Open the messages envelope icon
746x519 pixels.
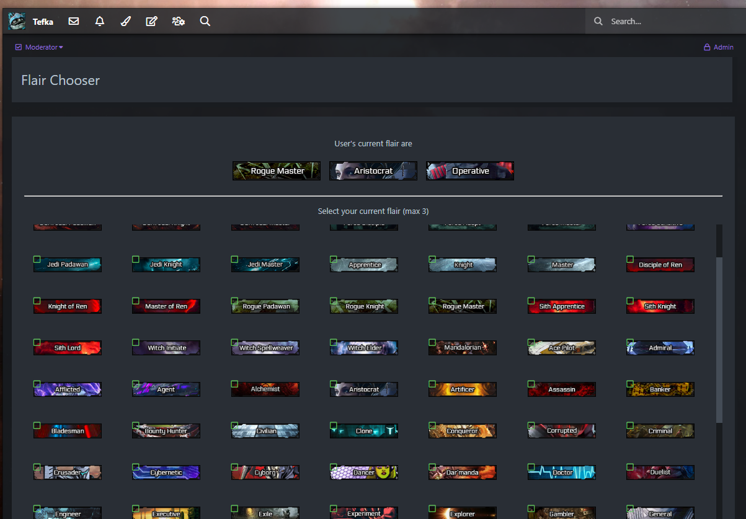74,21
